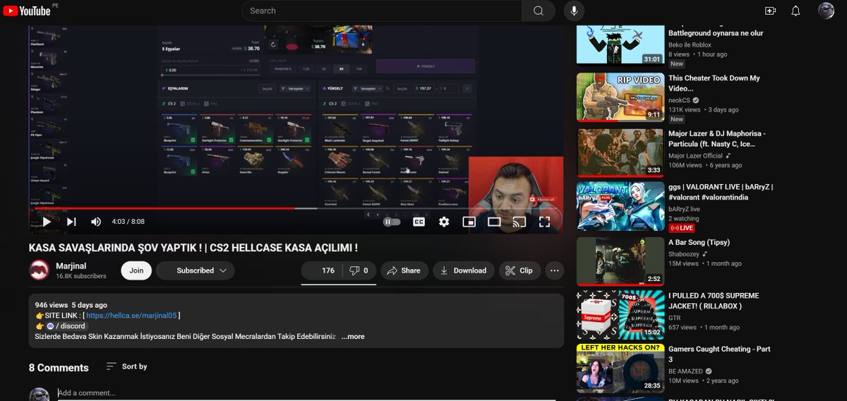Viewport: 847px width, 401px height.
Task: Open the notifications bell
Action: click(795, 11)
